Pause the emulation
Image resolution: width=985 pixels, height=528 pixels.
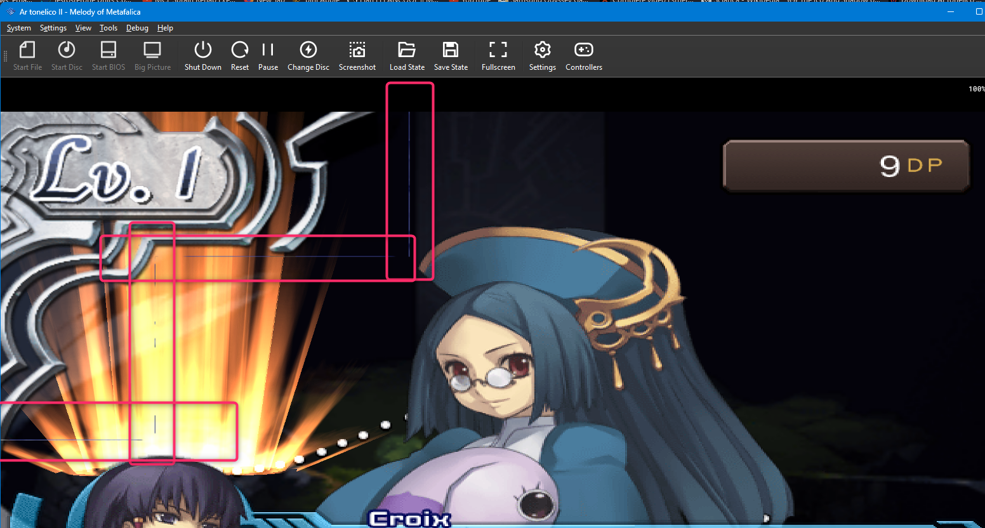coord(268,56)
